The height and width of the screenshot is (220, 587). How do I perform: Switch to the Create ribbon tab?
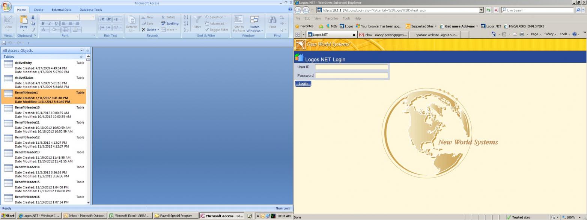[38, 10]
